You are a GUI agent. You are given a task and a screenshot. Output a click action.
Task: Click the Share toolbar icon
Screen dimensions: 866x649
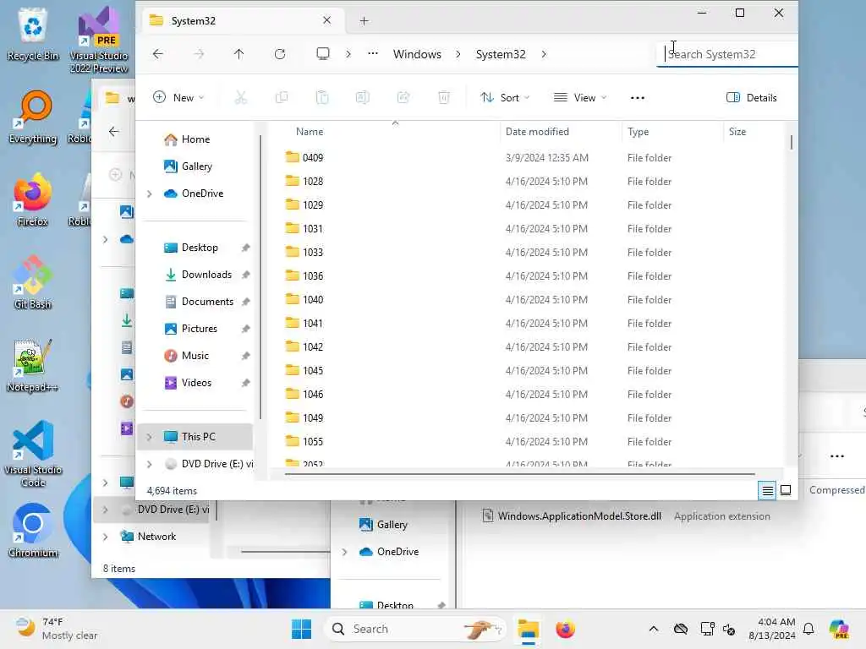(403, 98)
